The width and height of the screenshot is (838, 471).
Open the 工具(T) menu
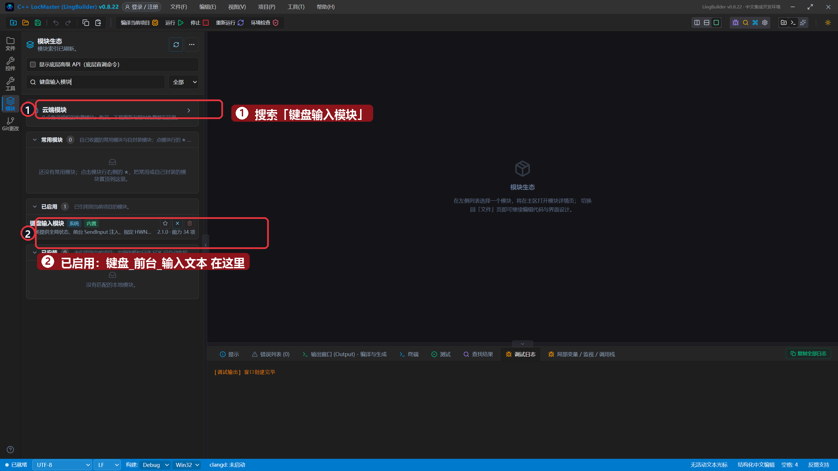tap(296, 7)
